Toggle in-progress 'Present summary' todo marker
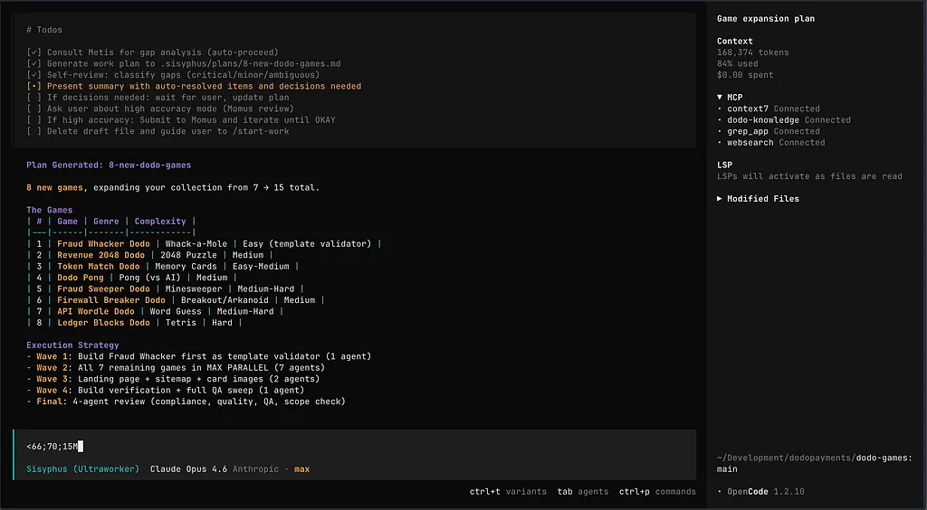 [x=33, y=87]
